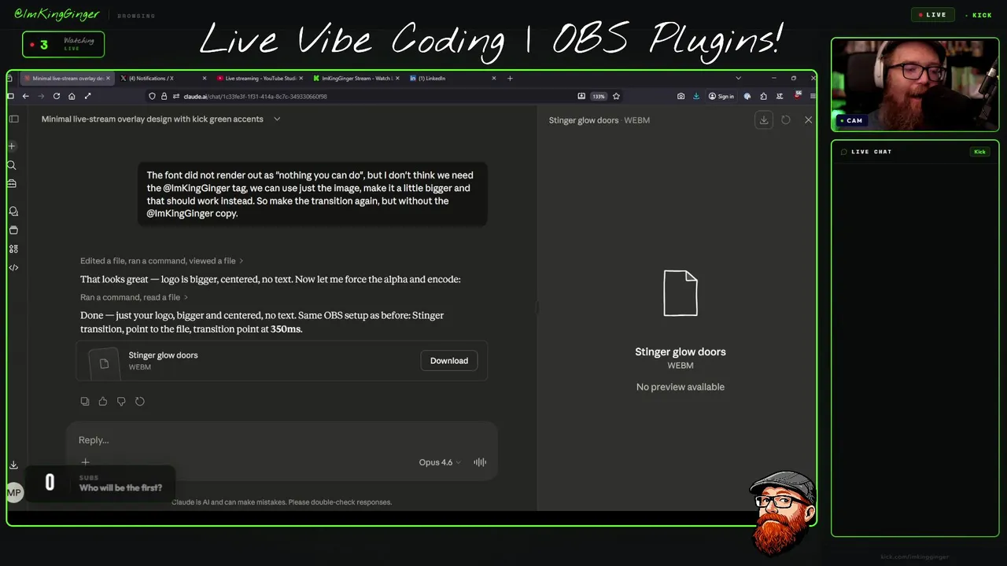Go to browser home page icon

point(72,96)
